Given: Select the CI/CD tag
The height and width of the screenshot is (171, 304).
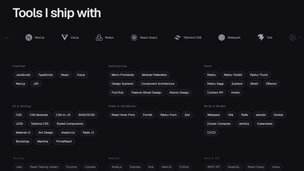Looking at the screenshot, I should coord(211,133).
